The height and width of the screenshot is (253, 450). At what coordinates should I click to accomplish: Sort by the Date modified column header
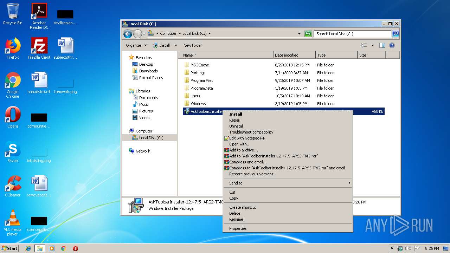(x=294, y=55)
